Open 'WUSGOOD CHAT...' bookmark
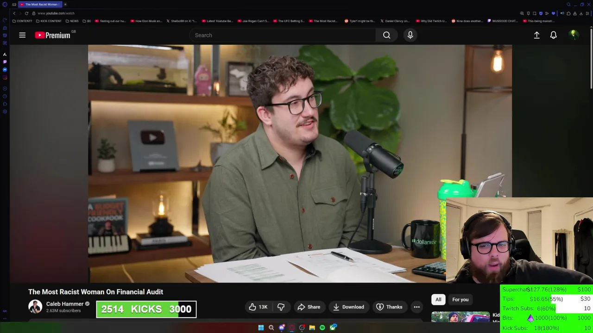 [503, 21]
